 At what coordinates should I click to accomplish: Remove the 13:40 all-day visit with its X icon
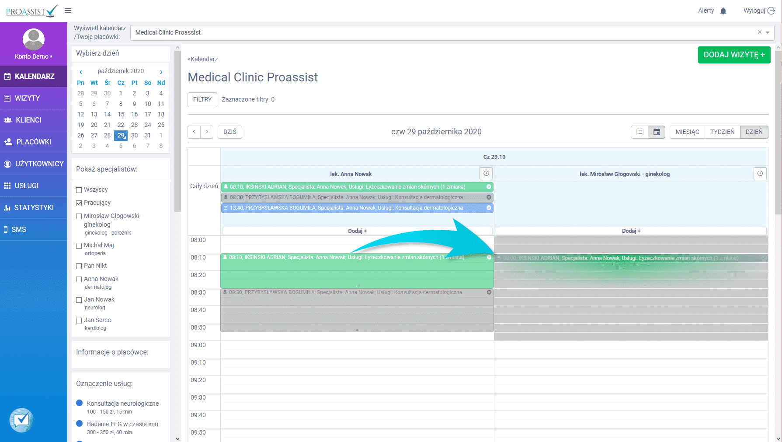pos(489,208)
